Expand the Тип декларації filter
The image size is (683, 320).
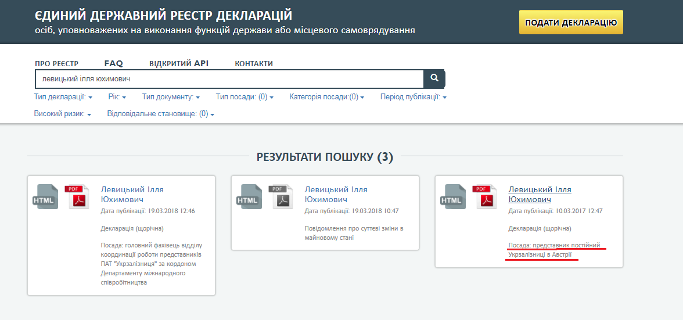tap(63, 97)
